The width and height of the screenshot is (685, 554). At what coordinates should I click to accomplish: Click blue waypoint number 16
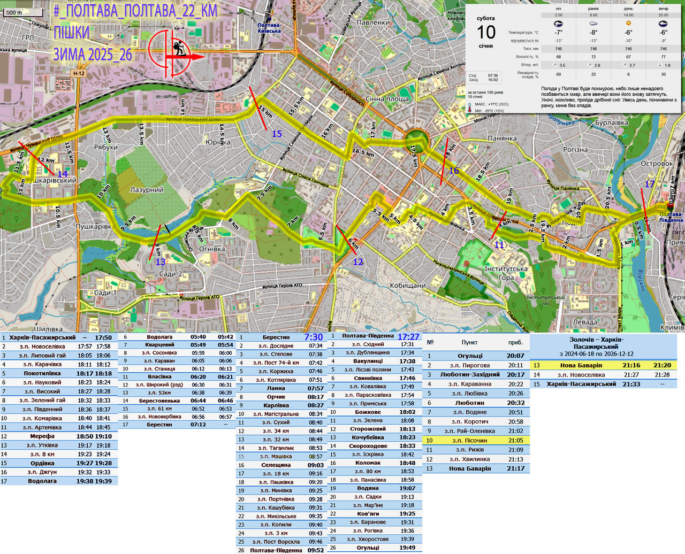tap(454, 171)
